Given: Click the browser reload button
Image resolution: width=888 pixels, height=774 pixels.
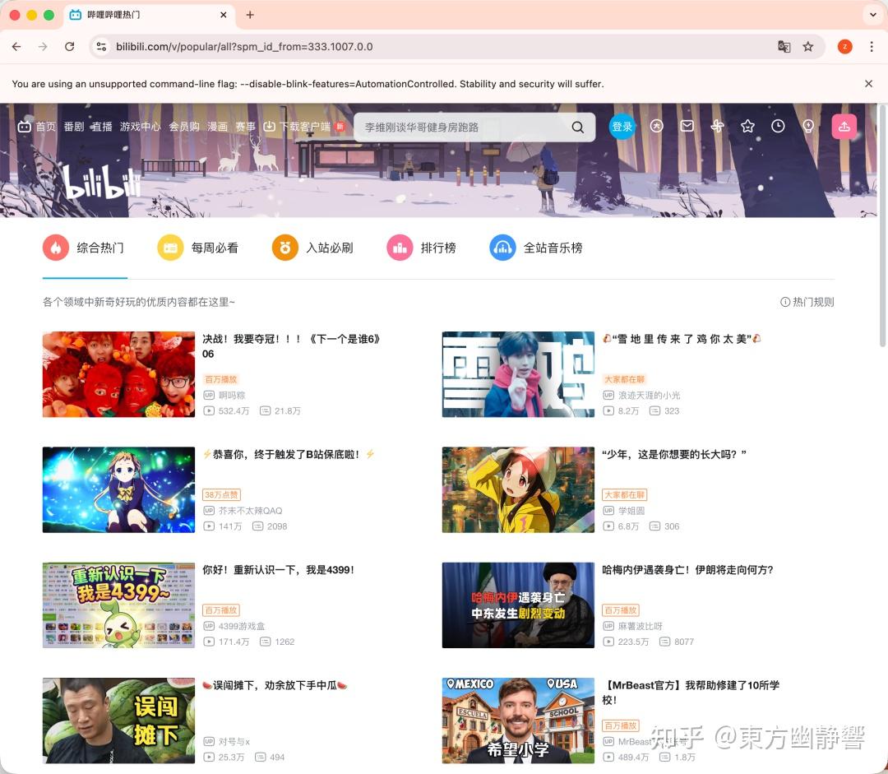Looking at the screenshot, I should (70, 46).
